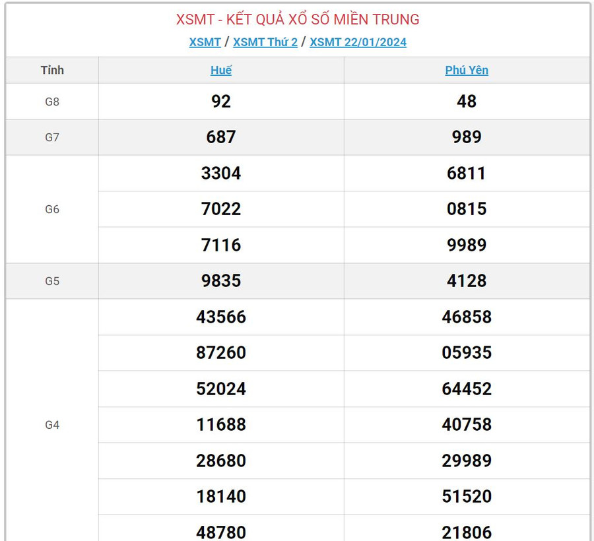594x541 pixels.
Task: Open the XSMT Thứ 2 link
Action: coord(265,42)
